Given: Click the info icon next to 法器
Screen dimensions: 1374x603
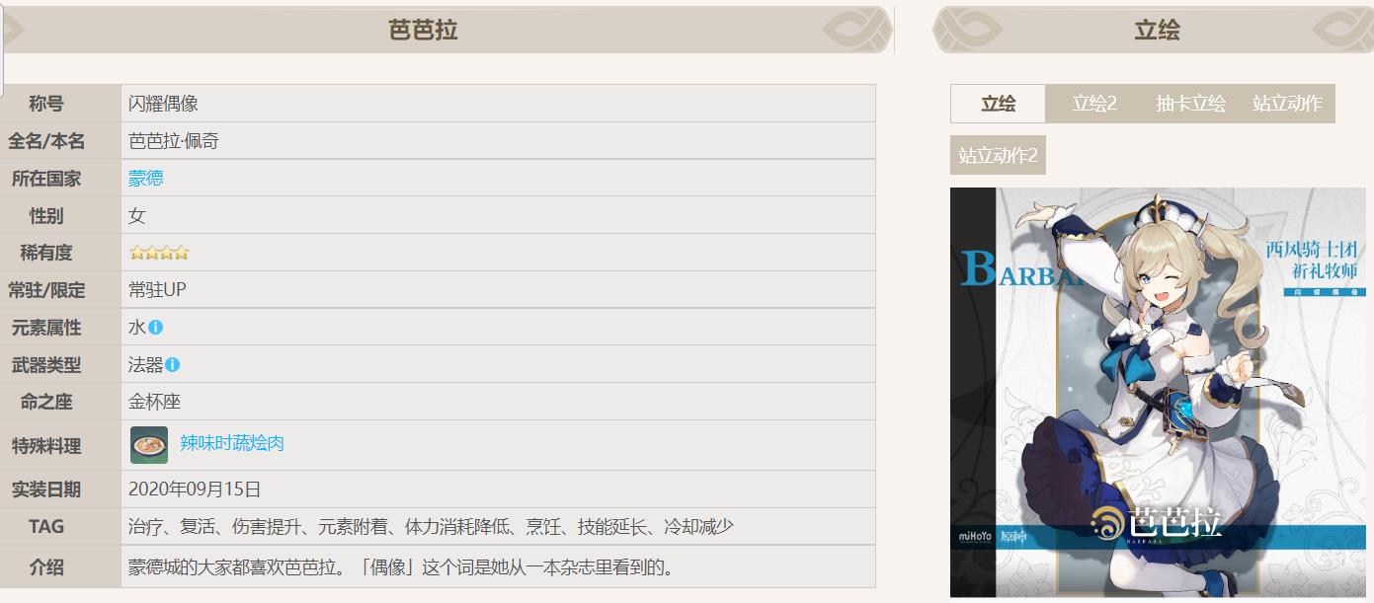Looking at the screenshot, I should [173, 365].
